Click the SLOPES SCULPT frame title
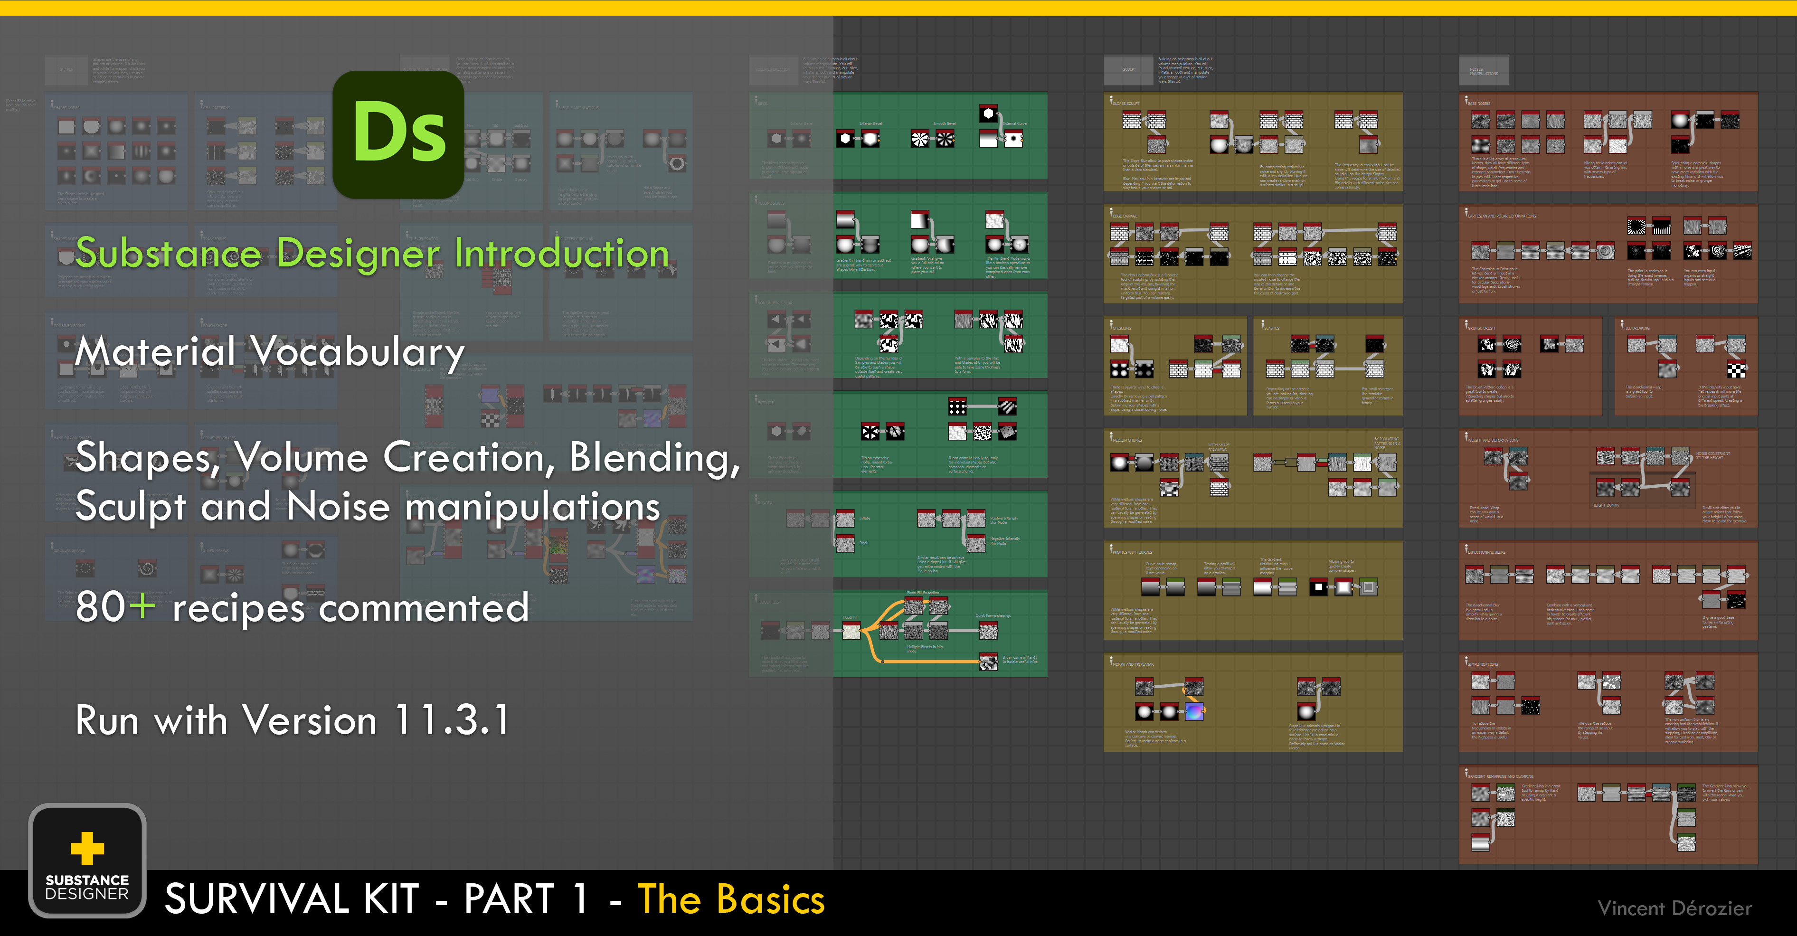 pyautogui.click(x=1126, y=103)
